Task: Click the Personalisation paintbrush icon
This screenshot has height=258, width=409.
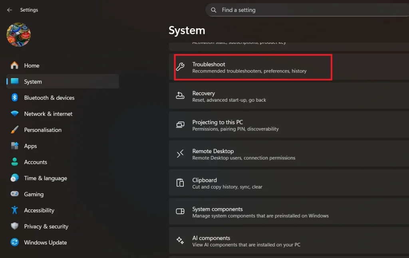Action: click(15, 130)
